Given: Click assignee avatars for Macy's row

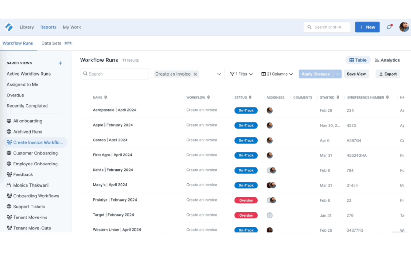Looking at the screenshot, I should tap(271, 185).
